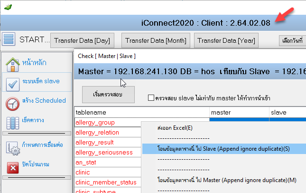Select the clinic_member_status table row
The image size is (306, 193).
(x=108, y=182)
